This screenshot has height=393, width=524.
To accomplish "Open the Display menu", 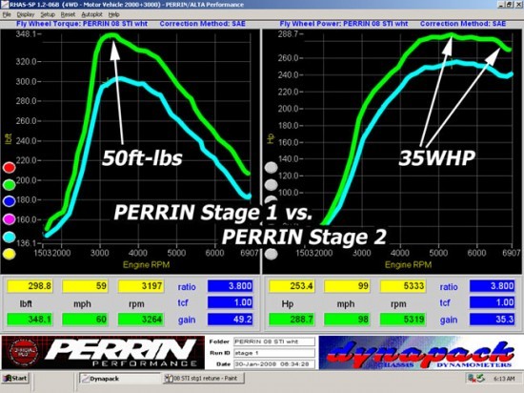I will (x=26, y=14).
